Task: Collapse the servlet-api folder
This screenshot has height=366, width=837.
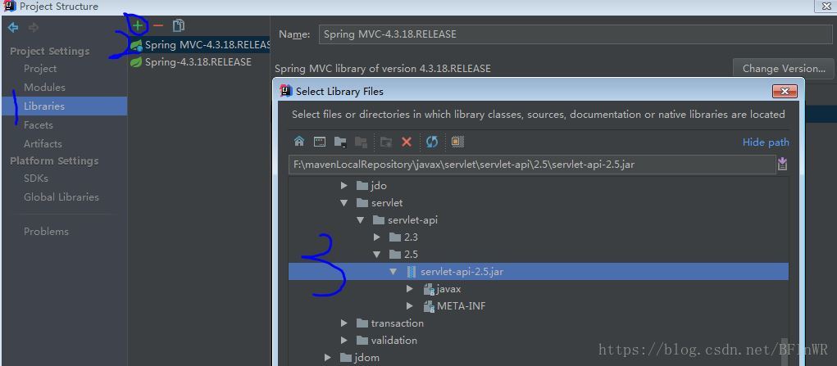Action: pyautogui.click(x=361, y=219)
